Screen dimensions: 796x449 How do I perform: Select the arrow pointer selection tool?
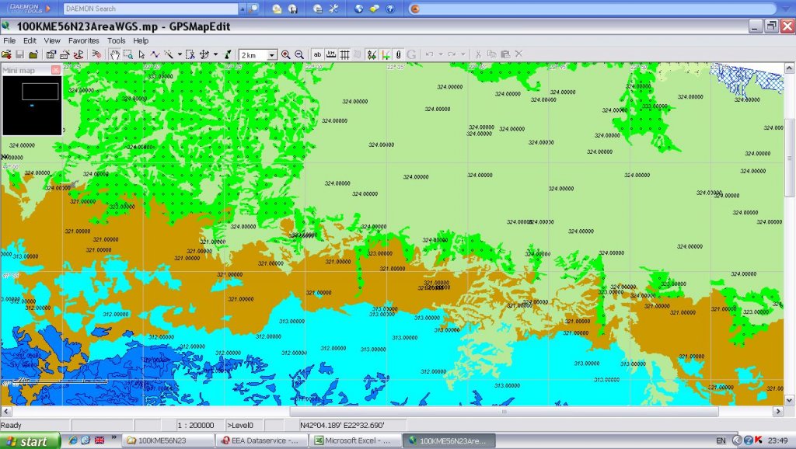(x=141, y=54)
